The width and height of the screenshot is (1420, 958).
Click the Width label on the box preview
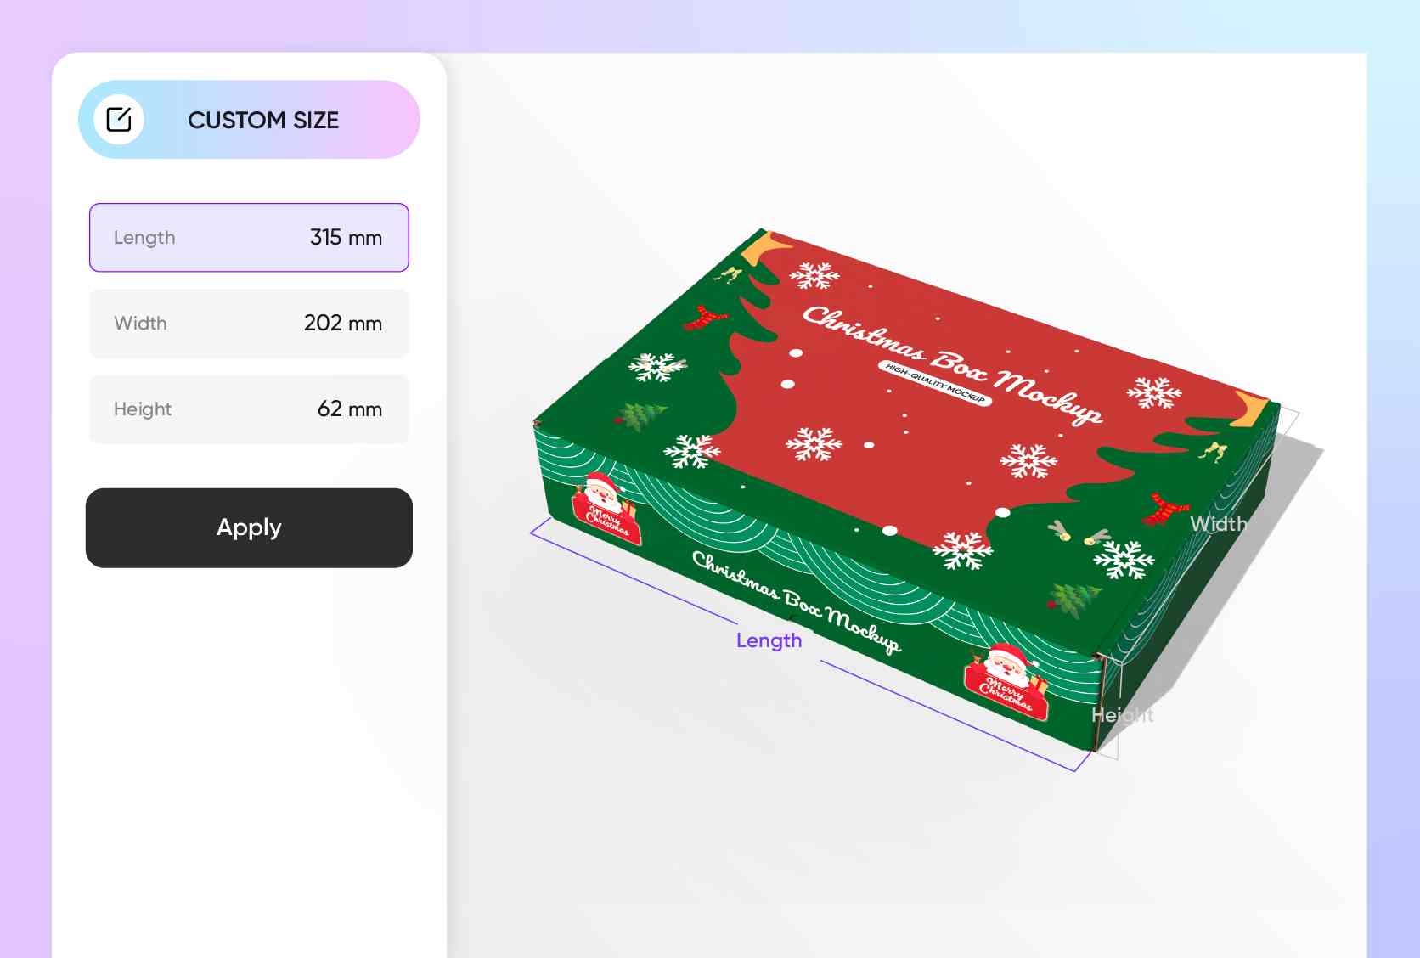point(1218,524)
